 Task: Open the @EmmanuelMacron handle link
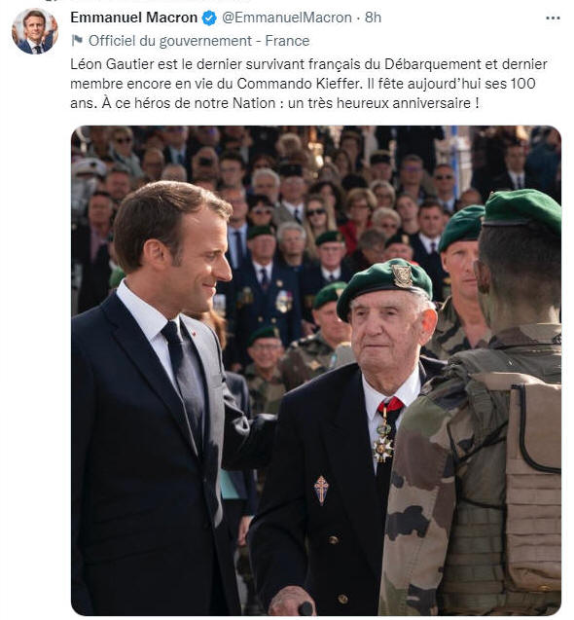pos(287,18)
